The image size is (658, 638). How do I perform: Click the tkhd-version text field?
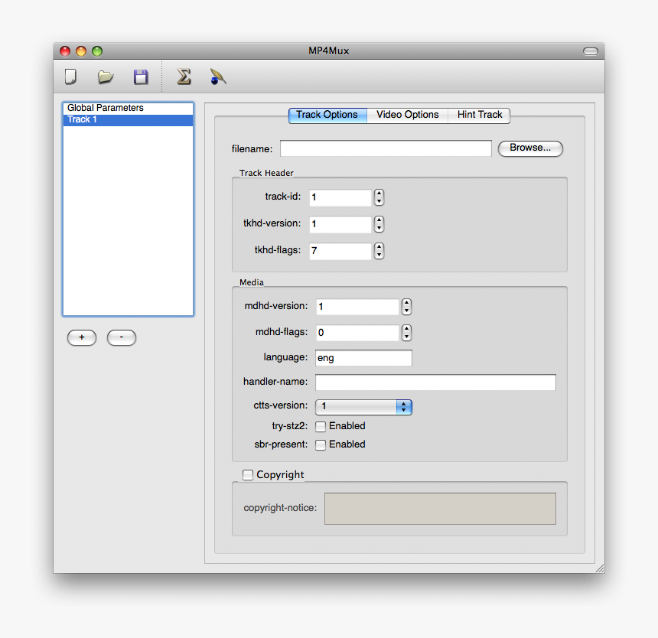(x=340, y=224)
